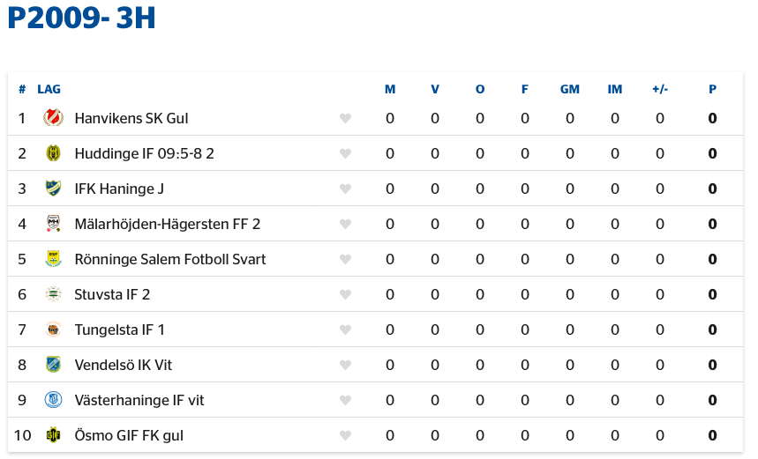Click the Hanvikens SK Gul club logo
Image resolution: width=758 pixels, height=459 pixels.
tap(53, 118)
